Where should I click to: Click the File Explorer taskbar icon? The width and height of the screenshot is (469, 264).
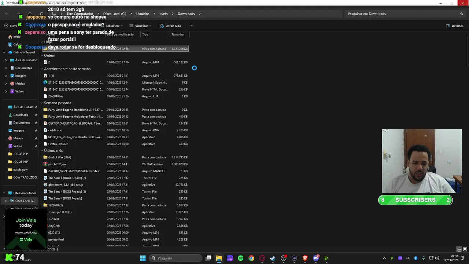click(219, 258)
